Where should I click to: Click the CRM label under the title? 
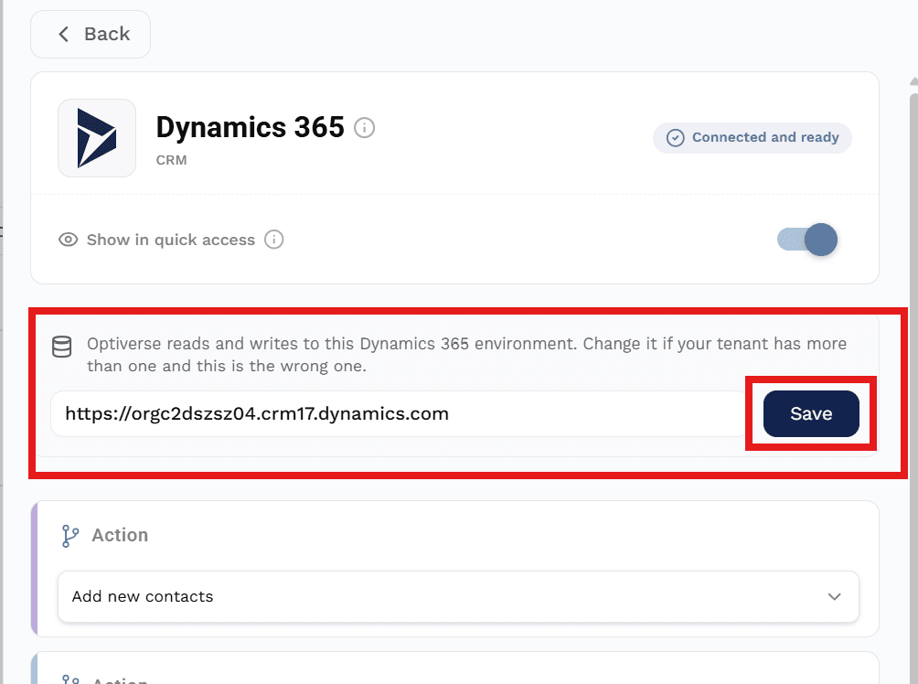tap(172, 160)
